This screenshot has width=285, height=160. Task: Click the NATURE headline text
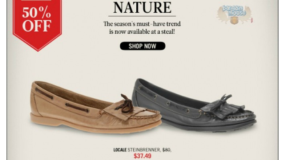coord(142,7)
